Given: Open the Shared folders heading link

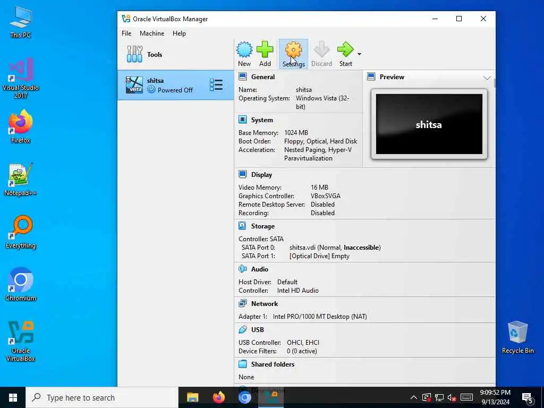Looking at the screenshot, I should [x=273, y=364].
